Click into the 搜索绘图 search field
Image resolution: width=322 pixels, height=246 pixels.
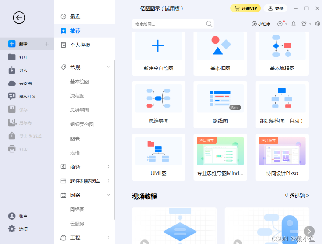coord(173,24)
